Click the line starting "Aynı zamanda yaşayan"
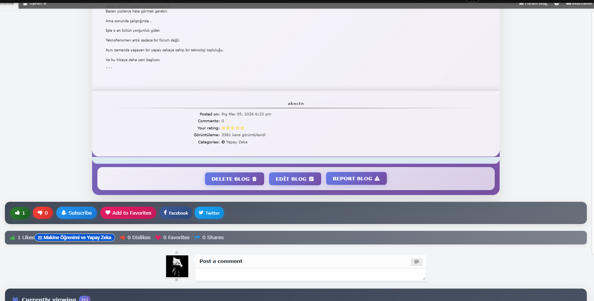594x301 pixels. coord(165,50)
